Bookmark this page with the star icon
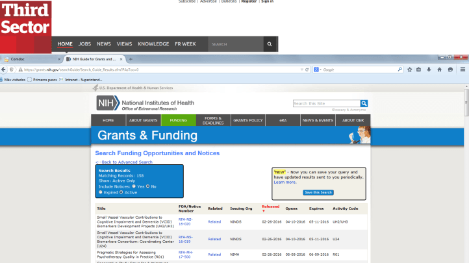The height and width of the screenshot is (263, 469). point(408,69)
